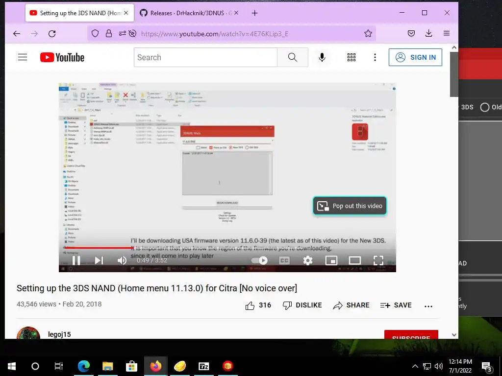Viewport: 502px width, 376px height.
Task: Open Firefox downloads panel
Action: (428, 33)
